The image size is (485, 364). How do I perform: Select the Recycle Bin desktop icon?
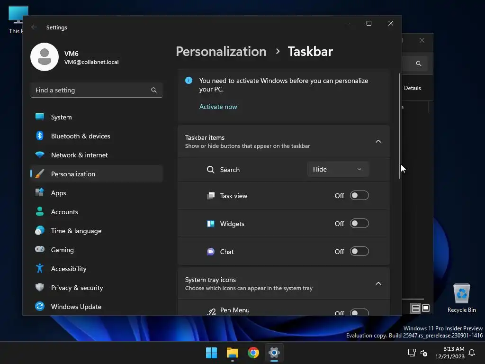pyautogui.click(x=461, y=299)
